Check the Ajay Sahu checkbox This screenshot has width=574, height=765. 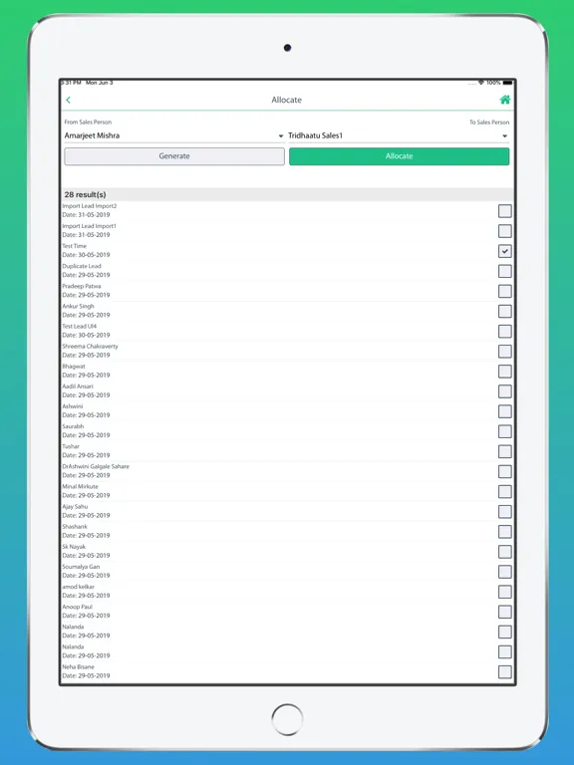[504, 511]
